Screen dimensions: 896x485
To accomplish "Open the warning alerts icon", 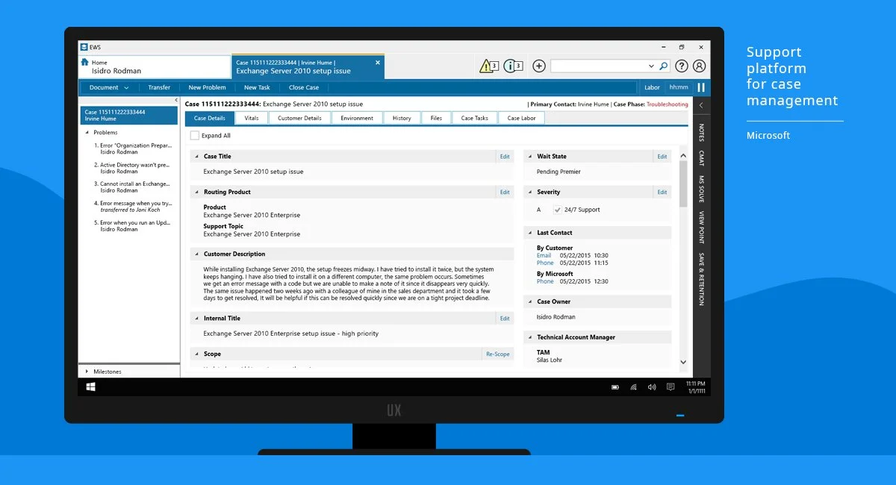I will (x=488, y=66).
